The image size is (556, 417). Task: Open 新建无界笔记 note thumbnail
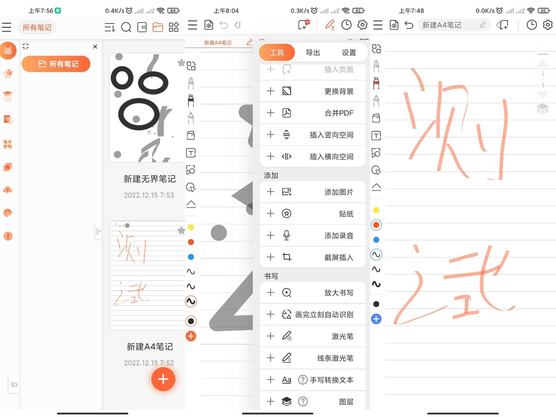coord(147,108)
